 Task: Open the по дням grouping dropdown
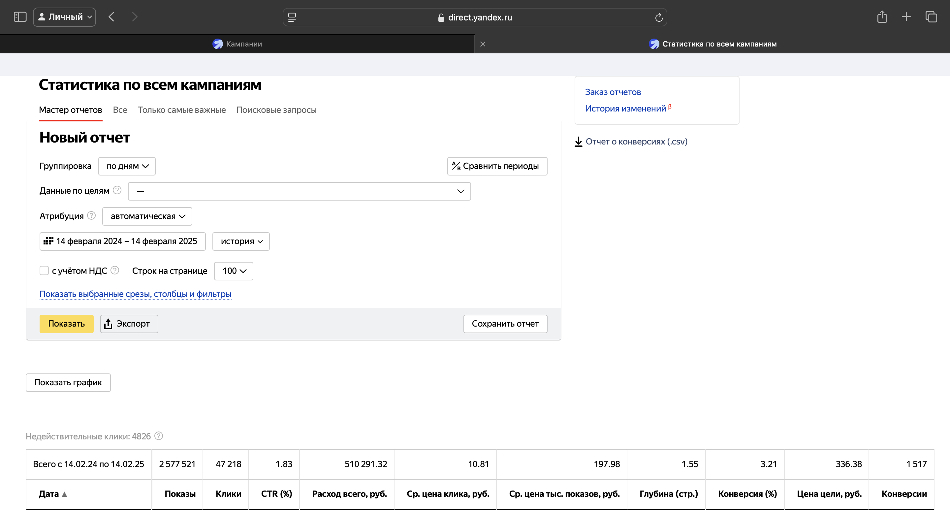coord(126,166)
